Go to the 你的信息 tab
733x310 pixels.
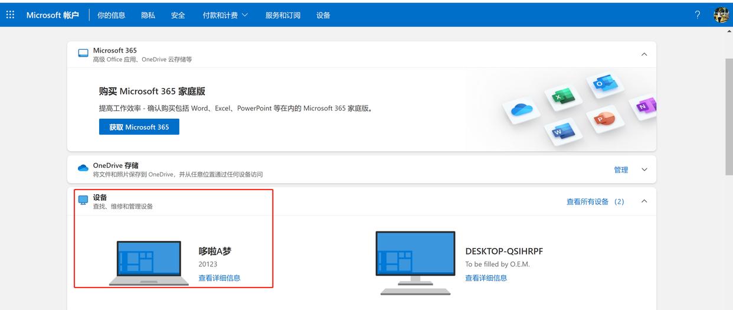112,15
